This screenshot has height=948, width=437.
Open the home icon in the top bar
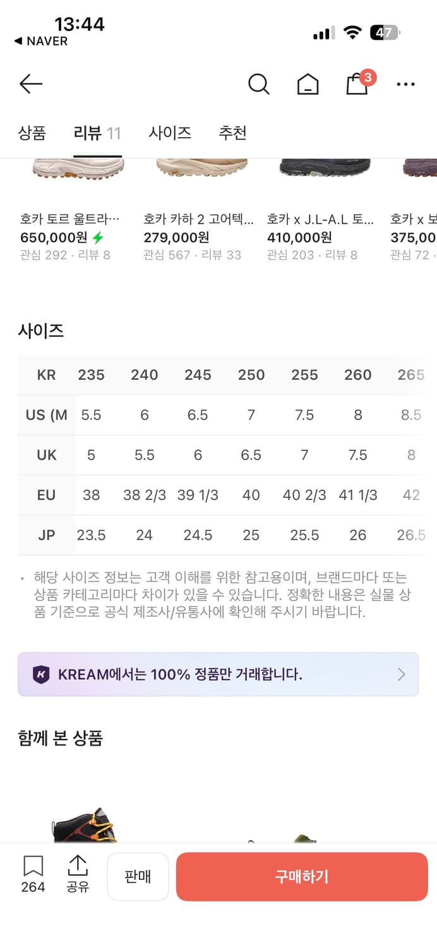tap(307, 83)
